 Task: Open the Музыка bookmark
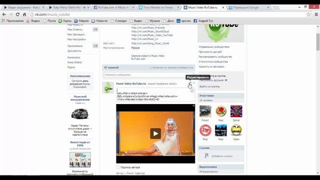click(x=152, y=21)
